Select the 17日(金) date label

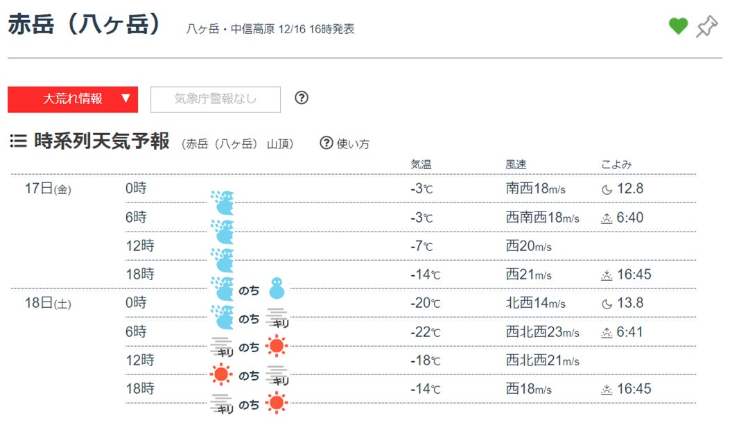click(48, 189)
